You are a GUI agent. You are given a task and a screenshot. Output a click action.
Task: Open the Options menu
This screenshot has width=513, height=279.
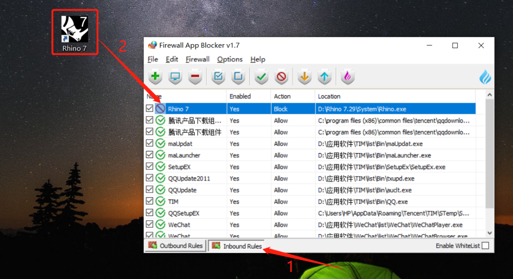click(230, 59)
